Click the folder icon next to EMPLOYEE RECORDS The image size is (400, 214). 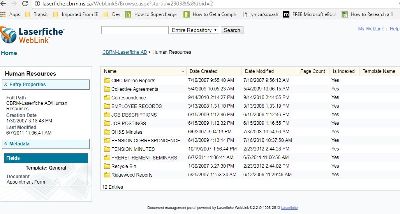pyautogui.click(x=107, y=106)
